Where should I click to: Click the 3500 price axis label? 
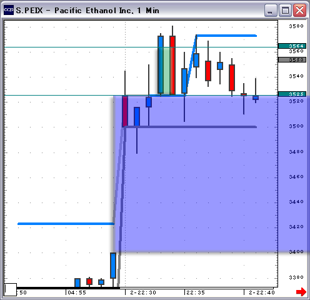pyautogui.click(x=296, y=126)
